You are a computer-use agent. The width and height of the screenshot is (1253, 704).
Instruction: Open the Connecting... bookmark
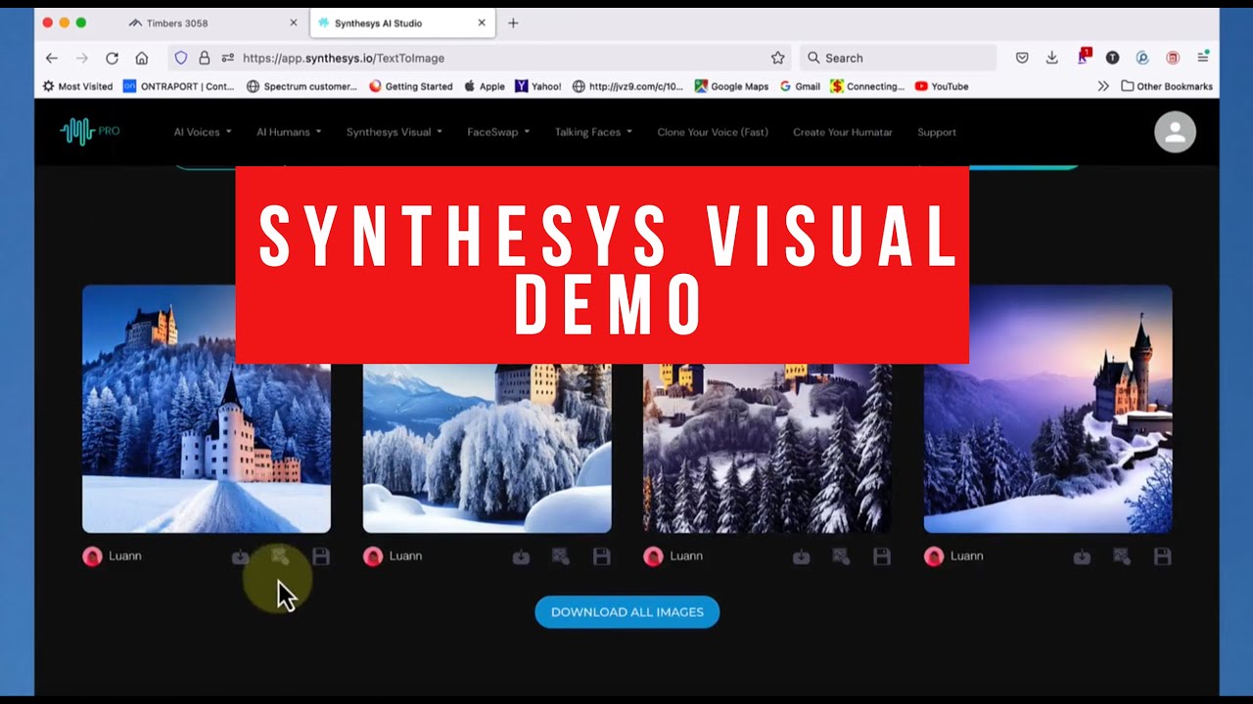coord(867,86)
